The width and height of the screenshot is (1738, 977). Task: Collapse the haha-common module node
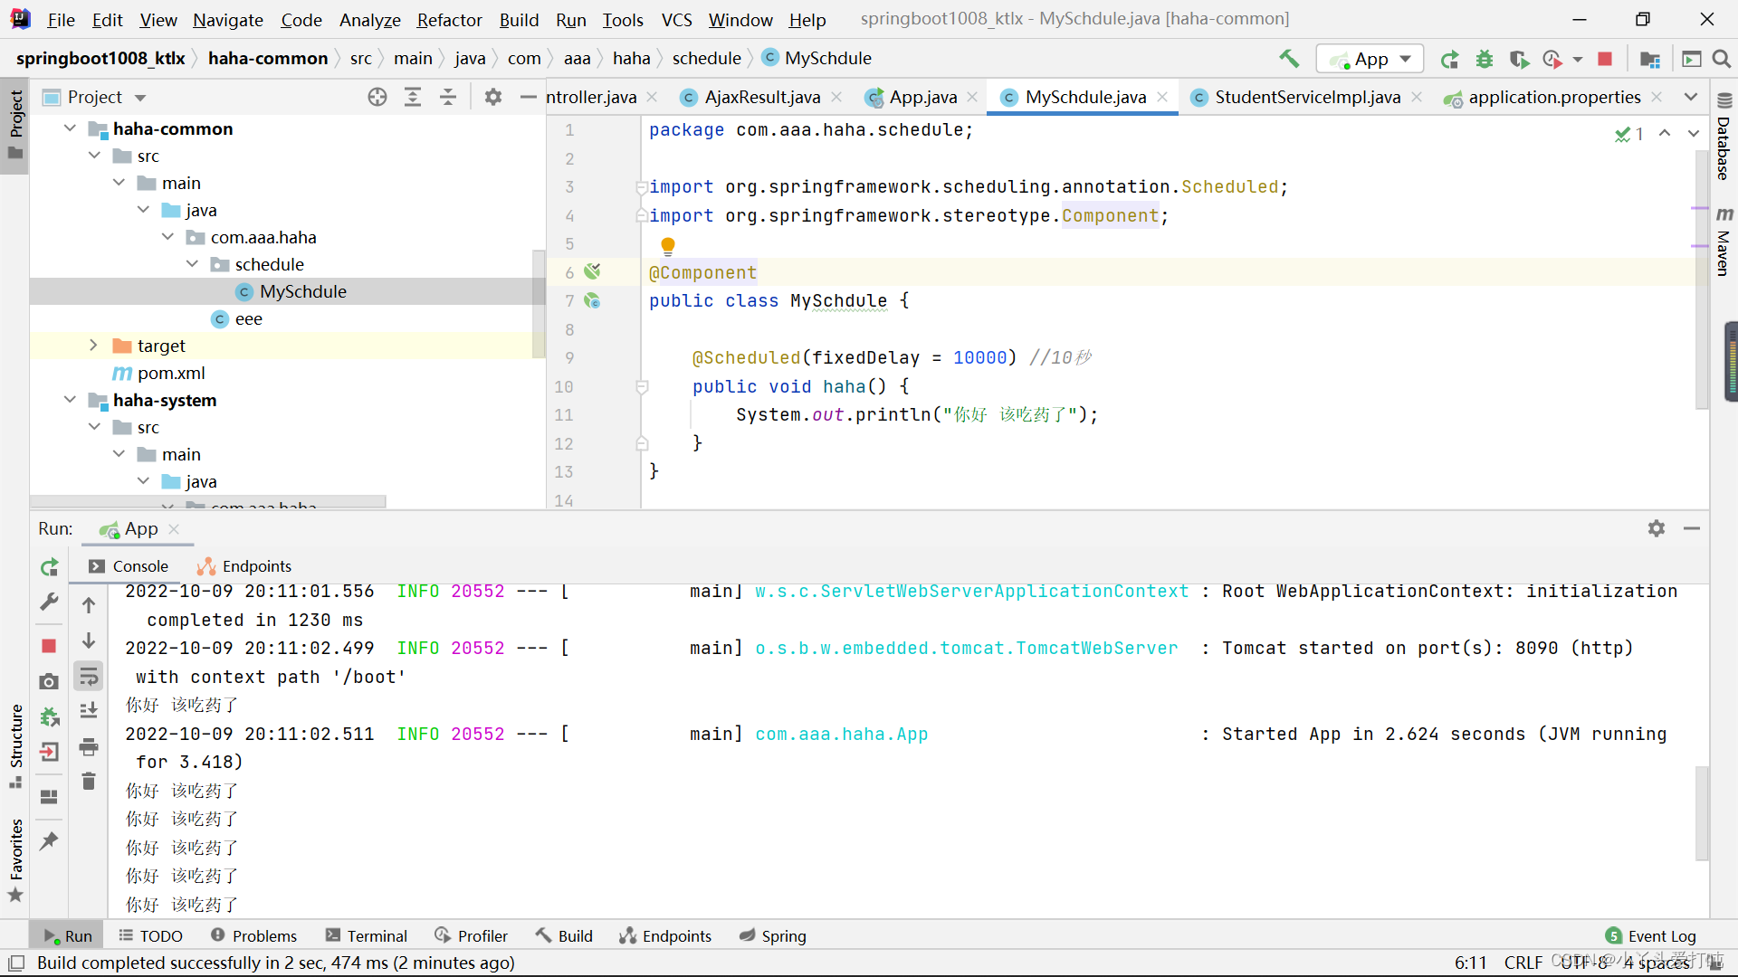(70, 128)
